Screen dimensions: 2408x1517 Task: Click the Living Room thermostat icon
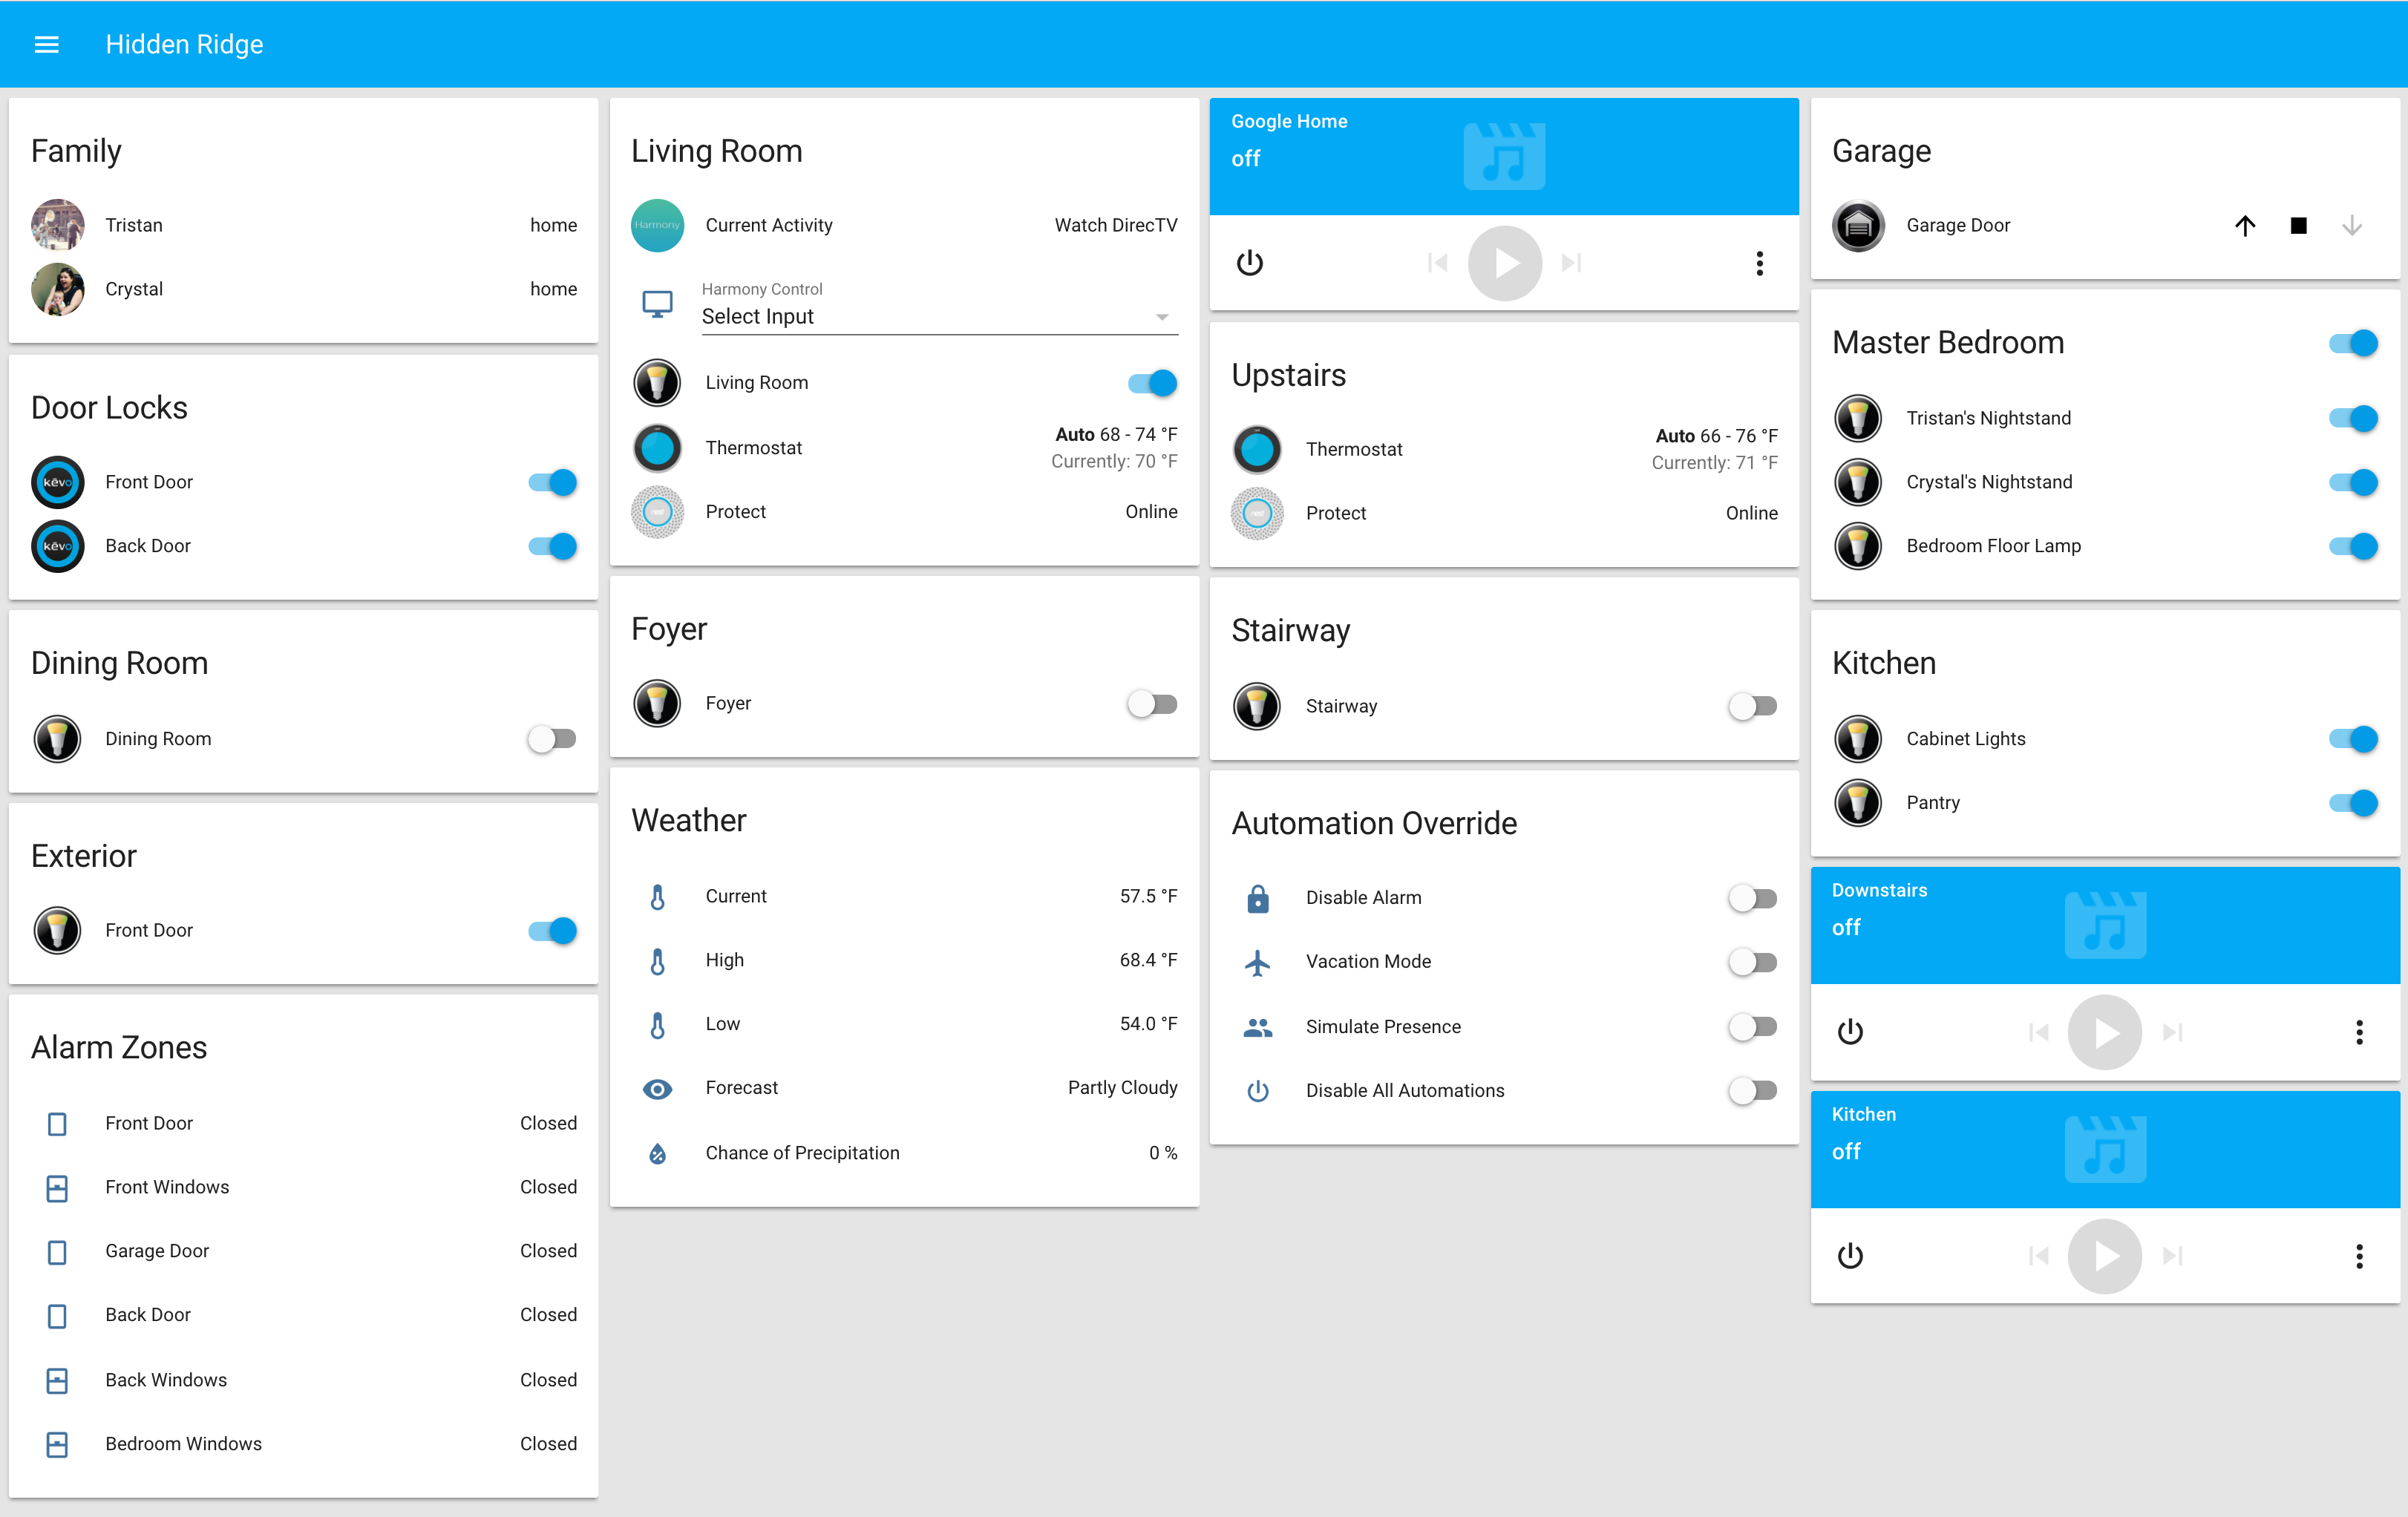[657, 447]
